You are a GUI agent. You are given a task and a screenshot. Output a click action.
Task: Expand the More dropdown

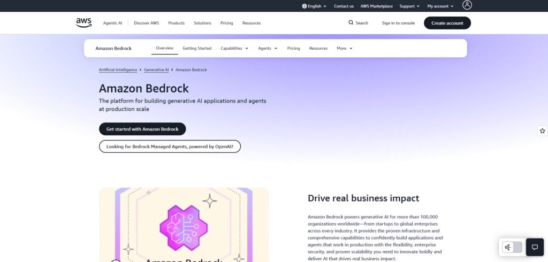point(345,48)
